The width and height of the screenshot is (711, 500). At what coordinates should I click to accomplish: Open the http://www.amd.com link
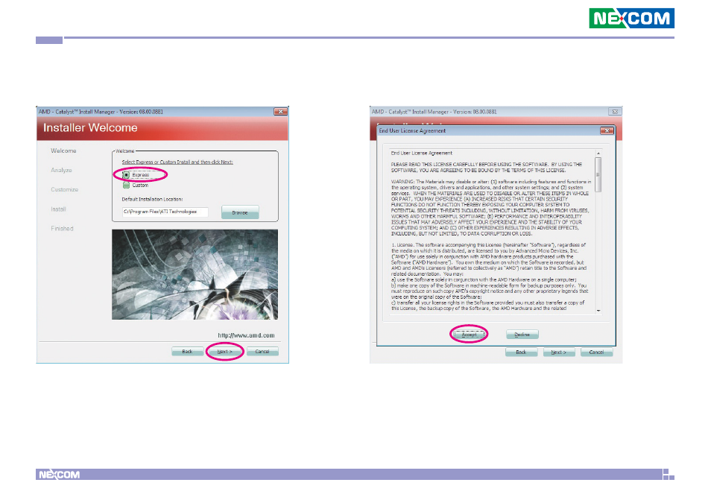[246, 335]
